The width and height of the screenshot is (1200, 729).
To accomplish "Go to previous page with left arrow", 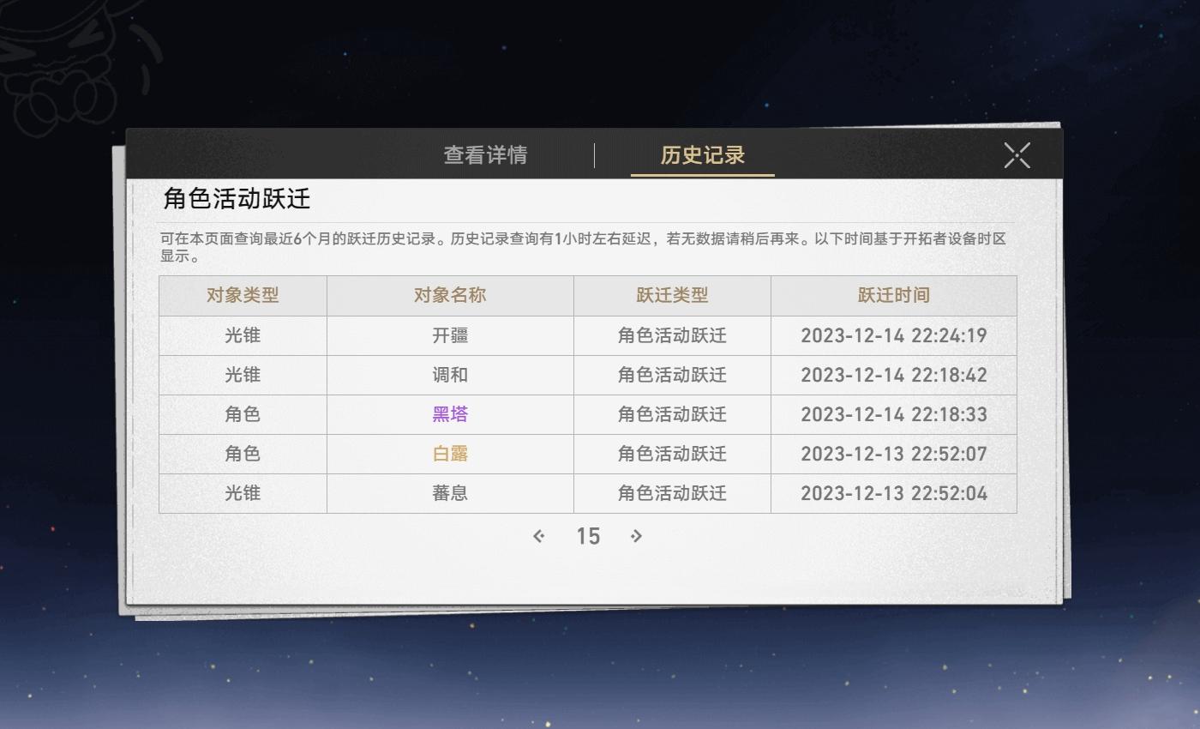I will tap(539, 536).
